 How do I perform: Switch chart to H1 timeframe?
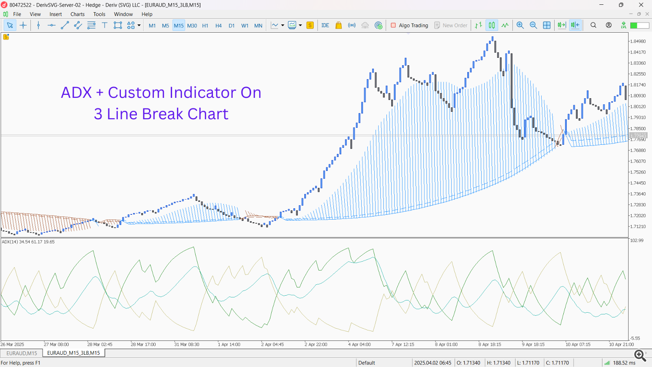point(205,26)
